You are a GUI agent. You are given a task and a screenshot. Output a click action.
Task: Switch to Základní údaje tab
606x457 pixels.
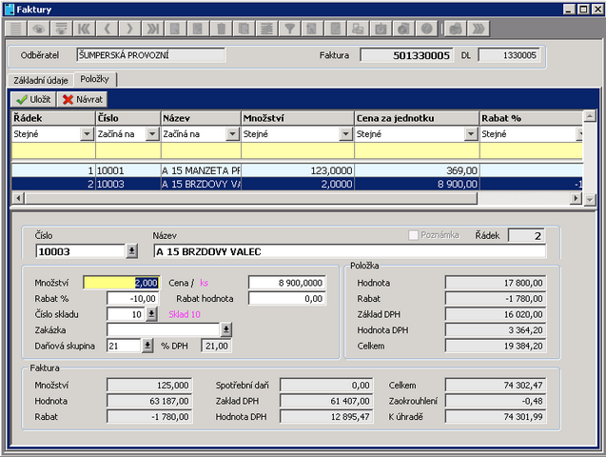pyautogui.click(x=40, y=80)
